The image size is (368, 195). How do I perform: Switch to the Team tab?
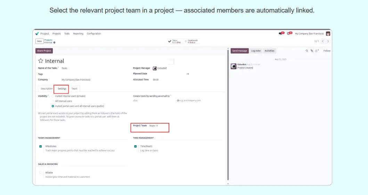pos(74,89)
